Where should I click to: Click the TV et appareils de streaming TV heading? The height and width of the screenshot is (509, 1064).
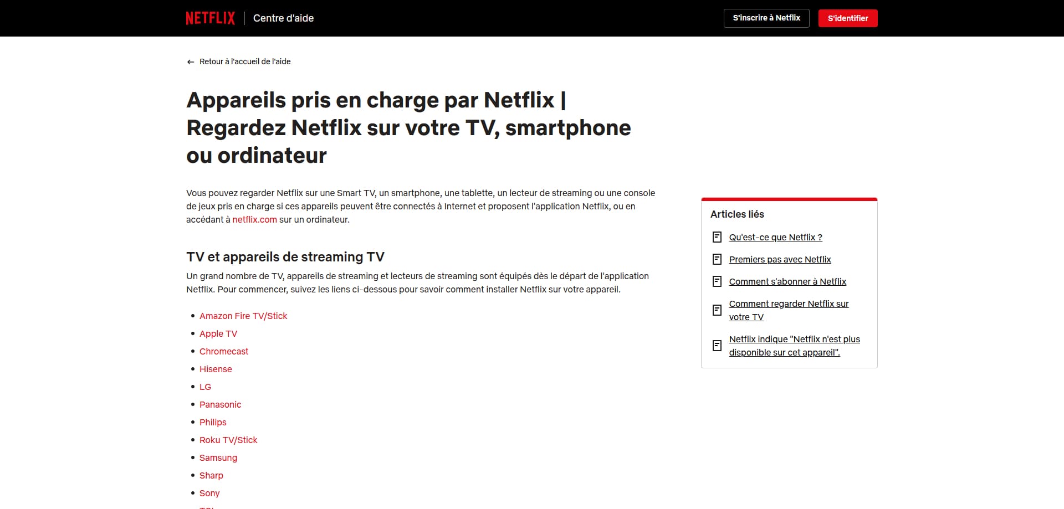pos(285,257)
